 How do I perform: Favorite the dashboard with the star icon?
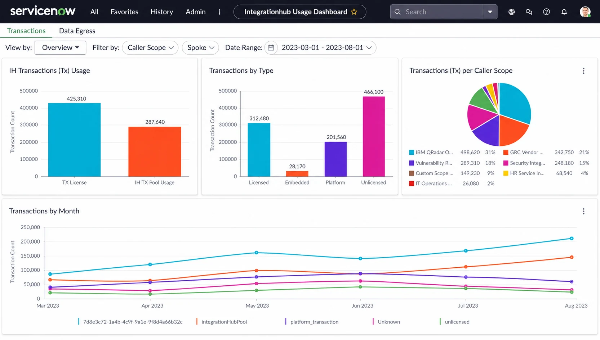(354, 12)
